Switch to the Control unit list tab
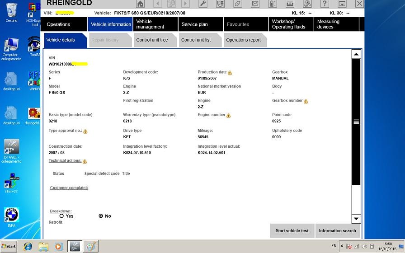 point(200,40)
